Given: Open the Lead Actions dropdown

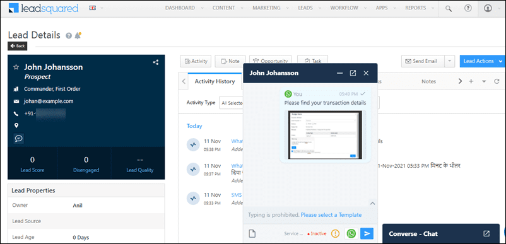Looking at the screenshot, I should pos(483,61).
